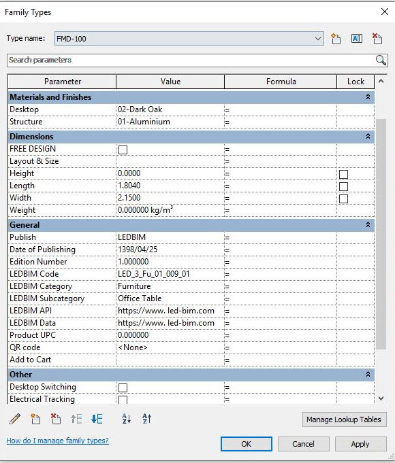
Task: Click the scrollbar down arrow
Action: tap(381, 398)
